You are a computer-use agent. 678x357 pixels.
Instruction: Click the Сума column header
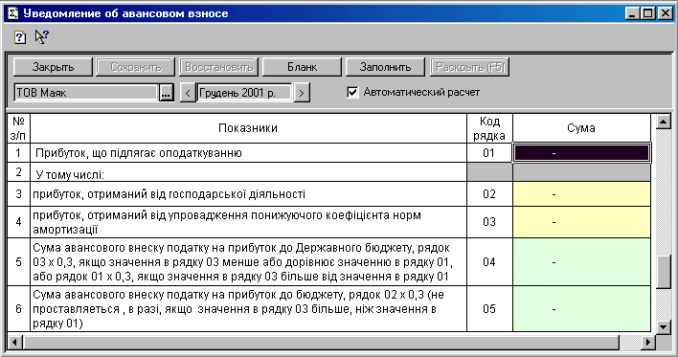pyautogui.click(x=581, y=128)
